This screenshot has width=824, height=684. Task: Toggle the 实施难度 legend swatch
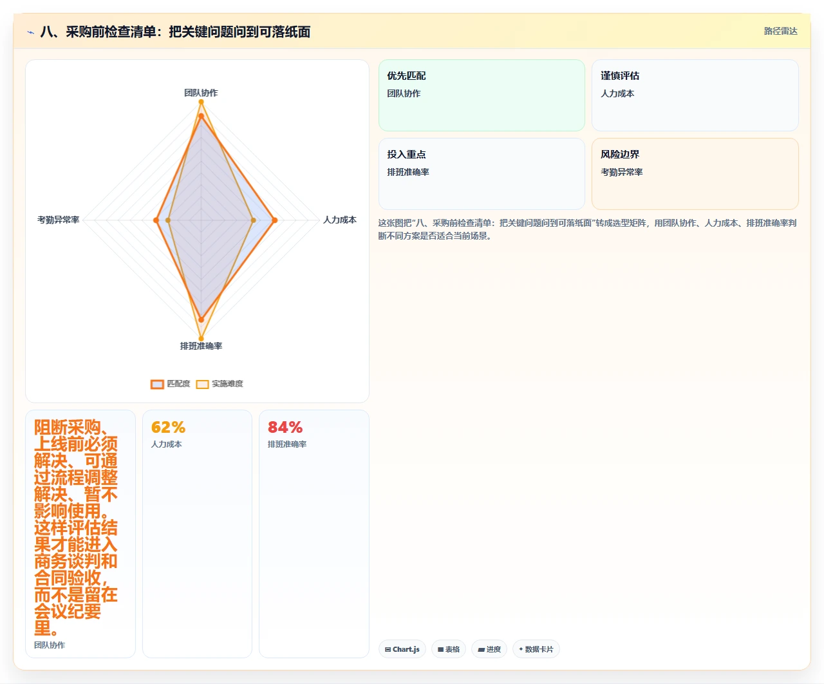202,384
